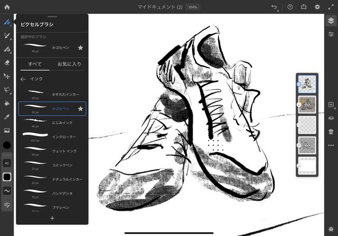The height and width of the screenshot is (236, 338).
Task: Delete the selected layer
Action: [x=331, y=131]
